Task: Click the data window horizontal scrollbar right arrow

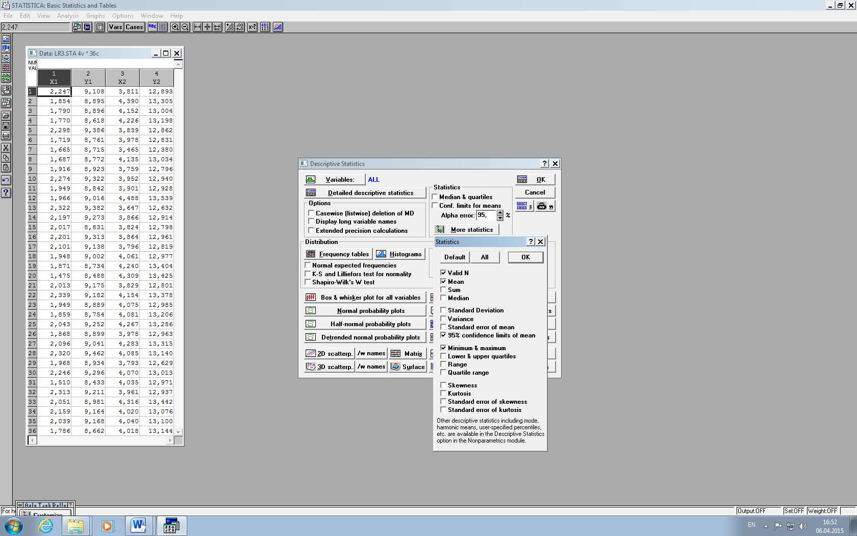Action: coord(170,440)
